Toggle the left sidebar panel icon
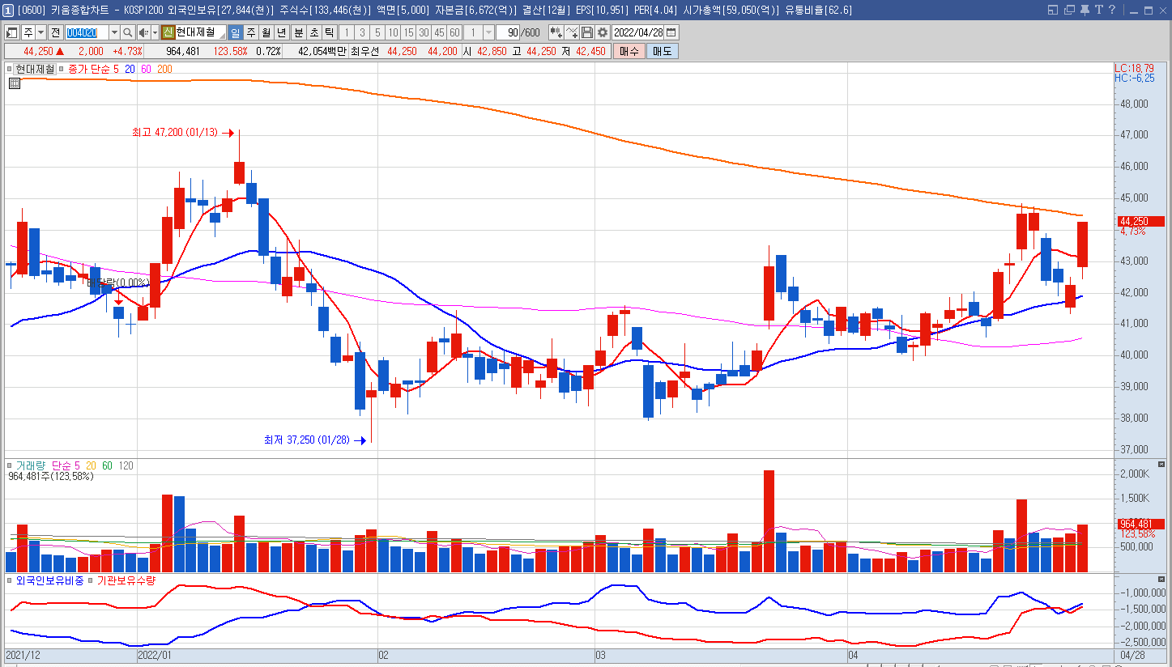This screenshot has height=667, width=1172. point(12,32)
